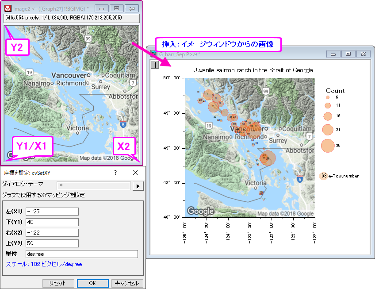Image resolution: width=375 pixels, height=289 pixels.
Task: Click the legend bubble for count 16
Action: pyautogui.click(x=328, y=116)
